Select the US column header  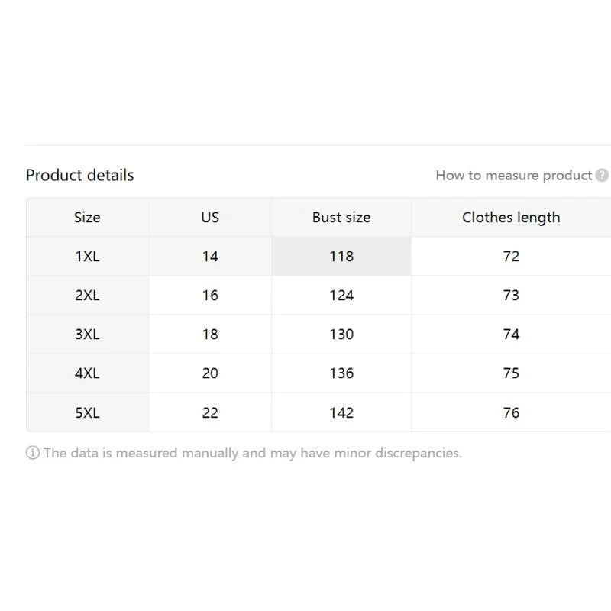pyautogui.click(x=210, y=218)
